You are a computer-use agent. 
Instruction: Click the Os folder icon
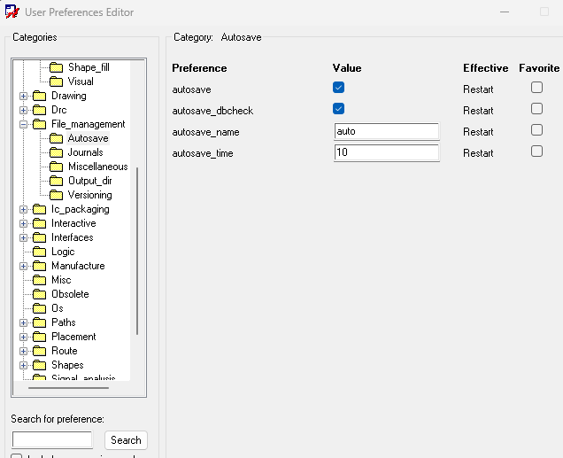pos(40,308)
